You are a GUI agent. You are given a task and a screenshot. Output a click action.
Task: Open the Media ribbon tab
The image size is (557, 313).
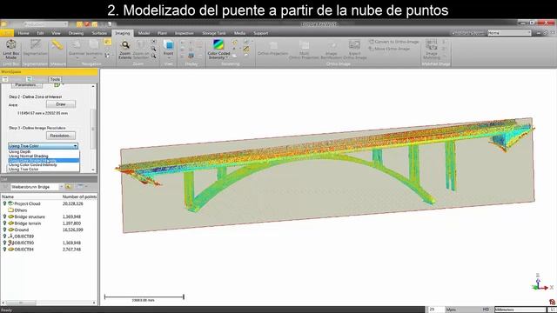(240, 33)
